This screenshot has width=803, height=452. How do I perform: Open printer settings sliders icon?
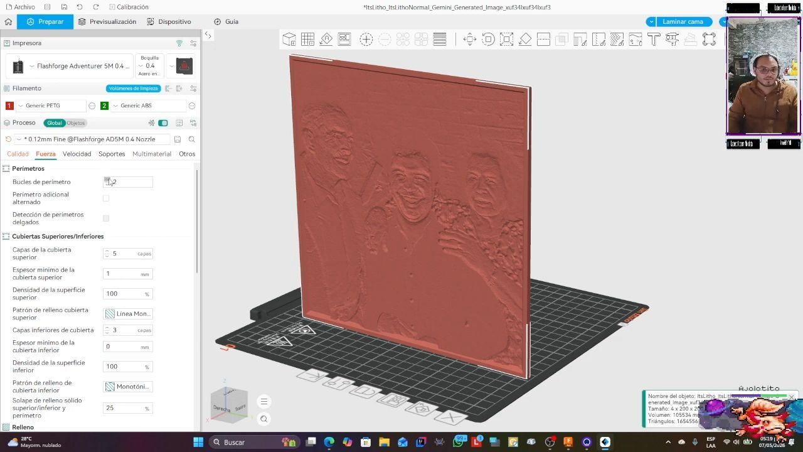(x=193, y=43)
